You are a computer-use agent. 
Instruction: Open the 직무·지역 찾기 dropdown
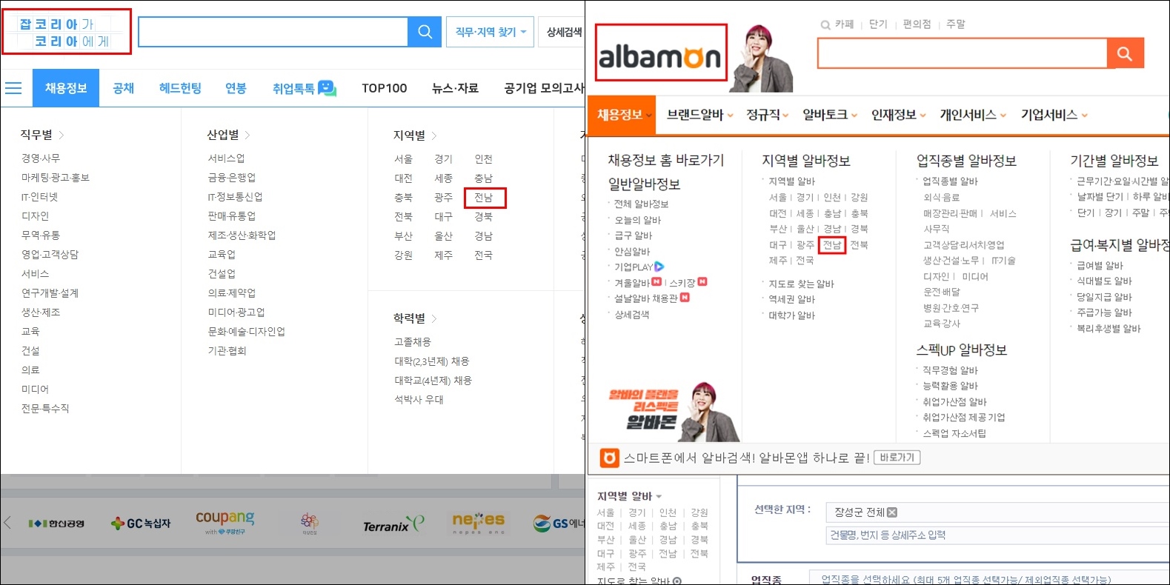(490, 32)
